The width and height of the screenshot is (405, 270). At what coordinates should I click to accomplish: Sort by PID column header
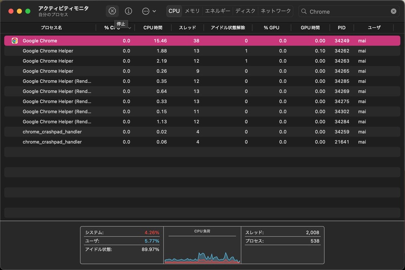tap(341, 28)
